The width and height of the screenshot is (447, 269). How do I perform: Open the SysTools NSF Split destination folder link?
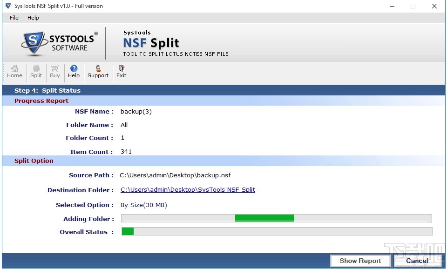pyautogui.click(x=188, y=189)
